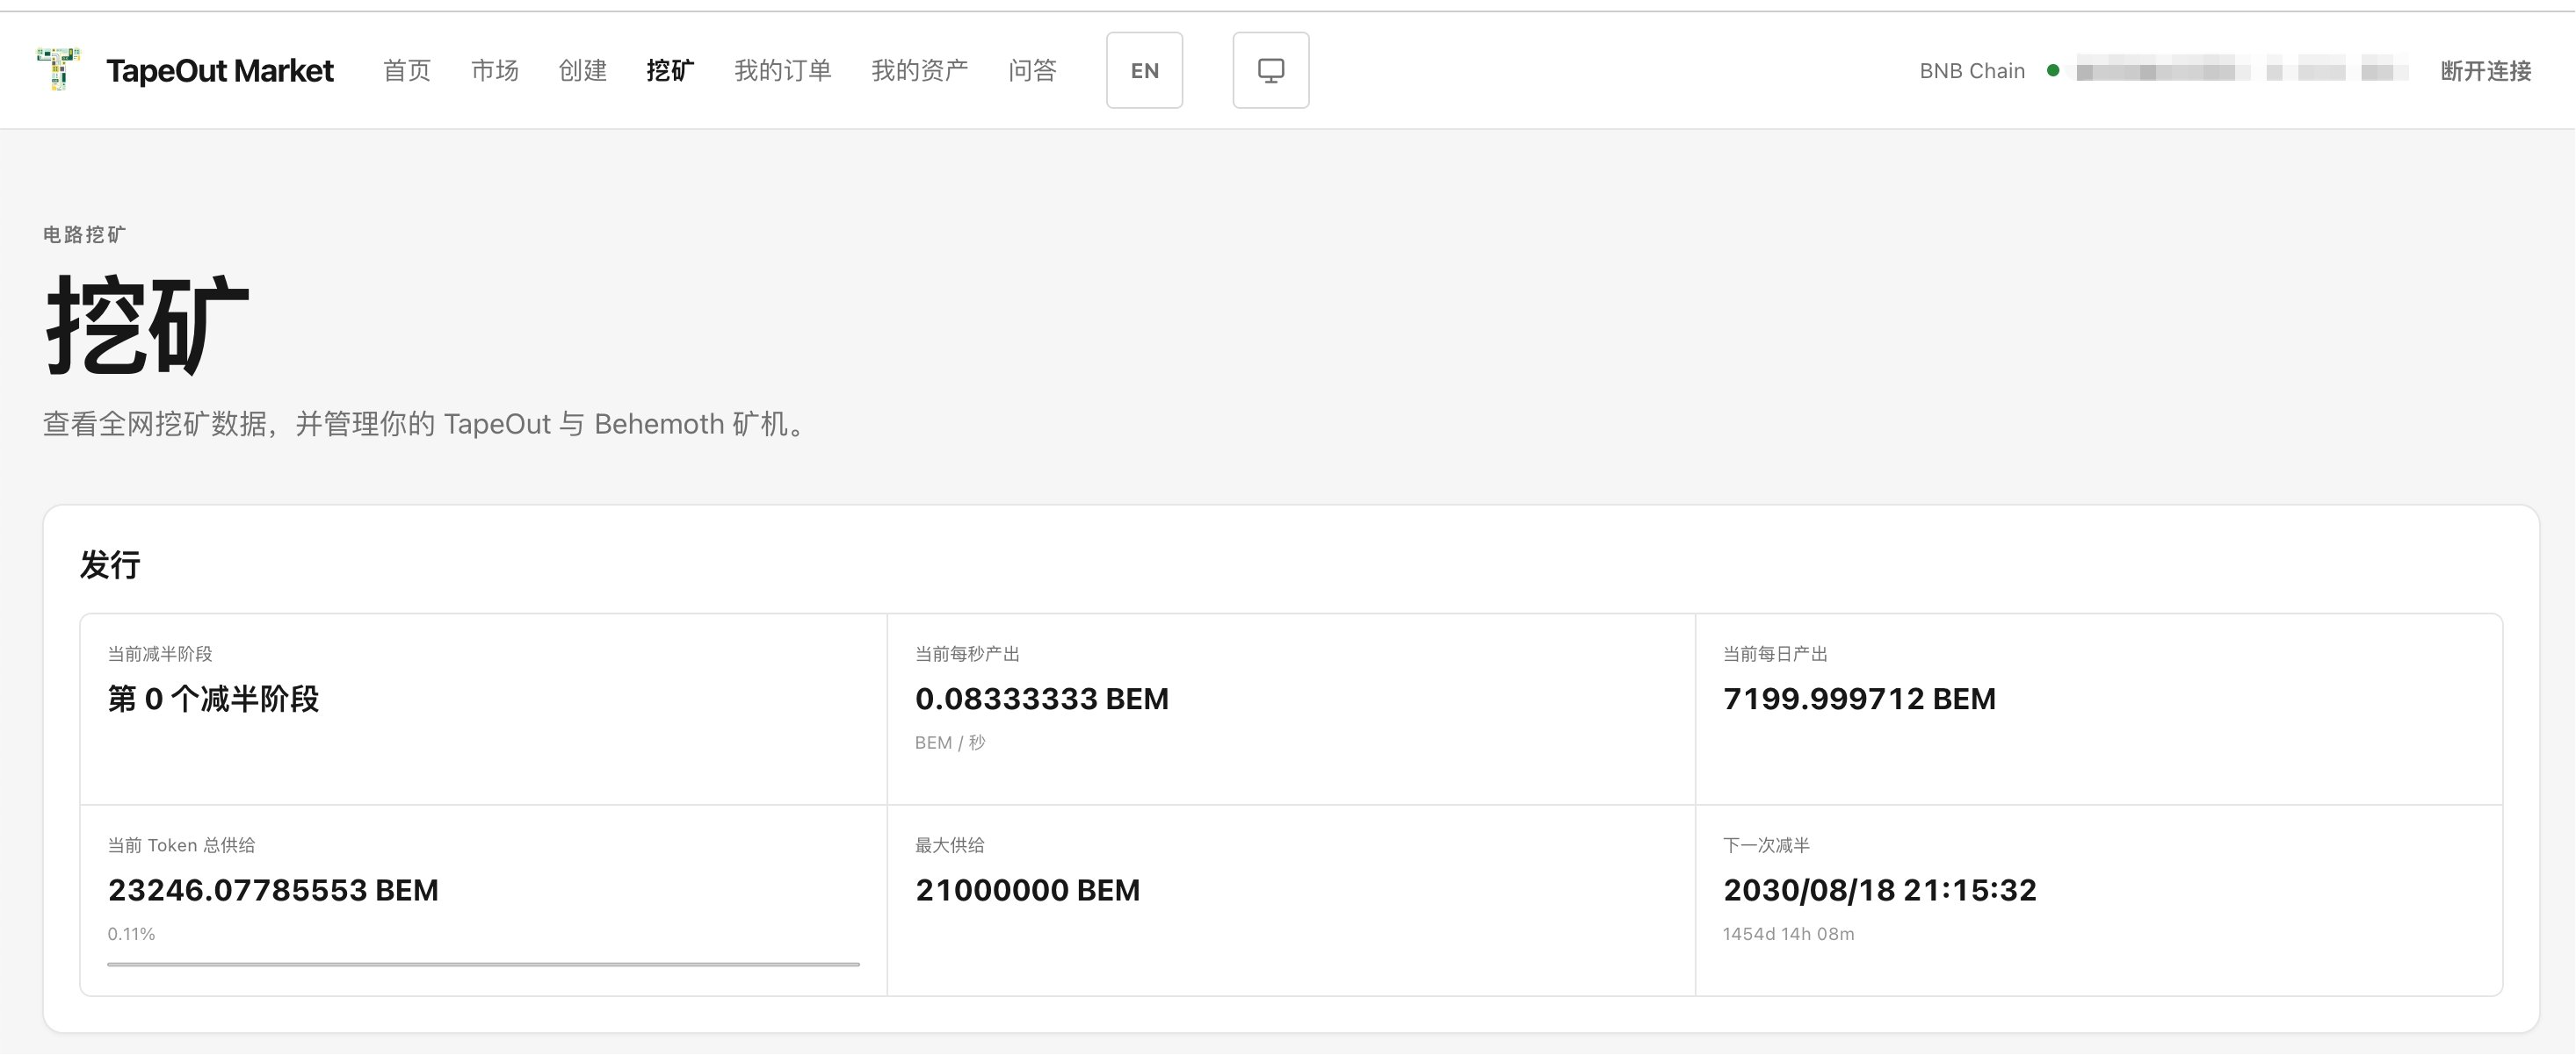Select the 挖矿 mining nav item
Viewport: 2576px width, 1055px height.
click(x=670, y=70)
